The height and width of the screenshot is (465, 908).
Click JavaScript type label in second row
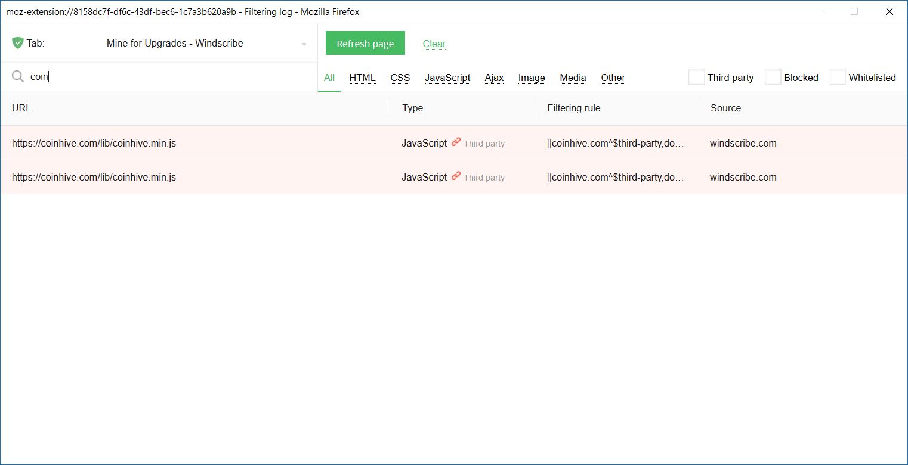click(424, 177)
